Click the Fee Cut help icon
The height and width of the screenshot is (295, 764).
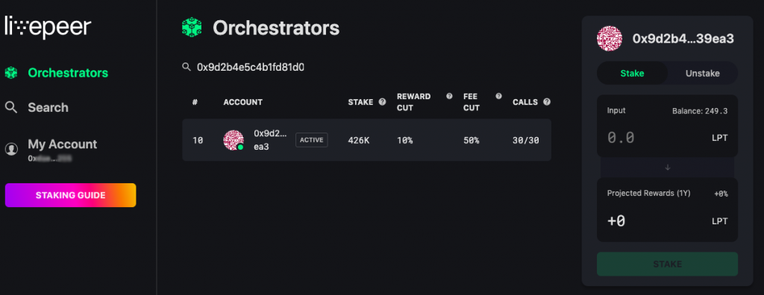498,96
